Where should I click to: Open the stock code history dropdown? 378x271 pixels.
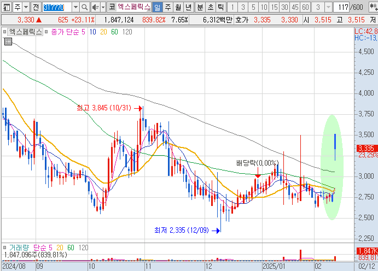click(75, 7)
